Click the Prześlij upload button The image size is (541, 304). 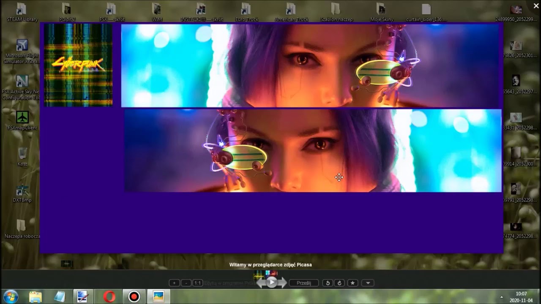click(303, 283)
